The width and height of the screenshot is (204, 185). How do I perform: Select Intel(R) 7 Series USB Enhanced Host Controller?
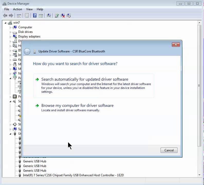73,175
